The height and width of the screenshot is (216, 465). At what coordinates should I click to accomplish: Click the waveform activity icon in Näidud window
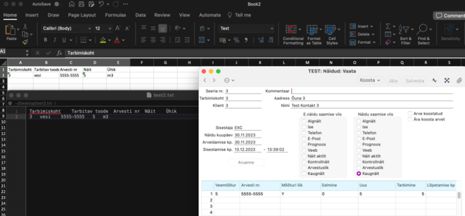(x=434, y=80)
